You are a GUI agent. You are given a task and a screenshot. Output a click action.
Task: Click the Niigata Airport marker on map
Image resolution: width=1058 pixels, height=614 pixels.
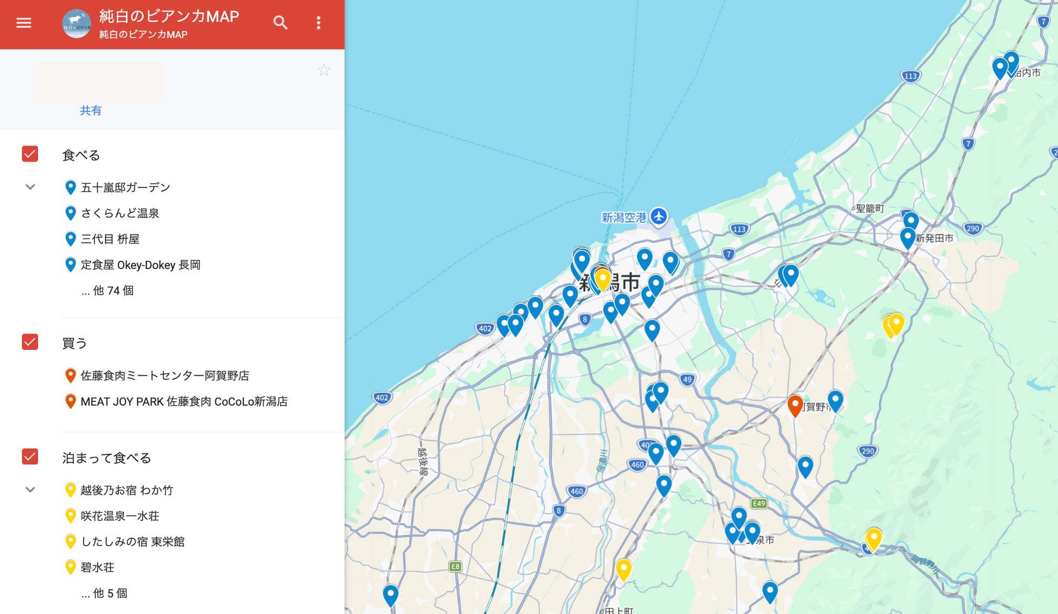coord(659,216)
